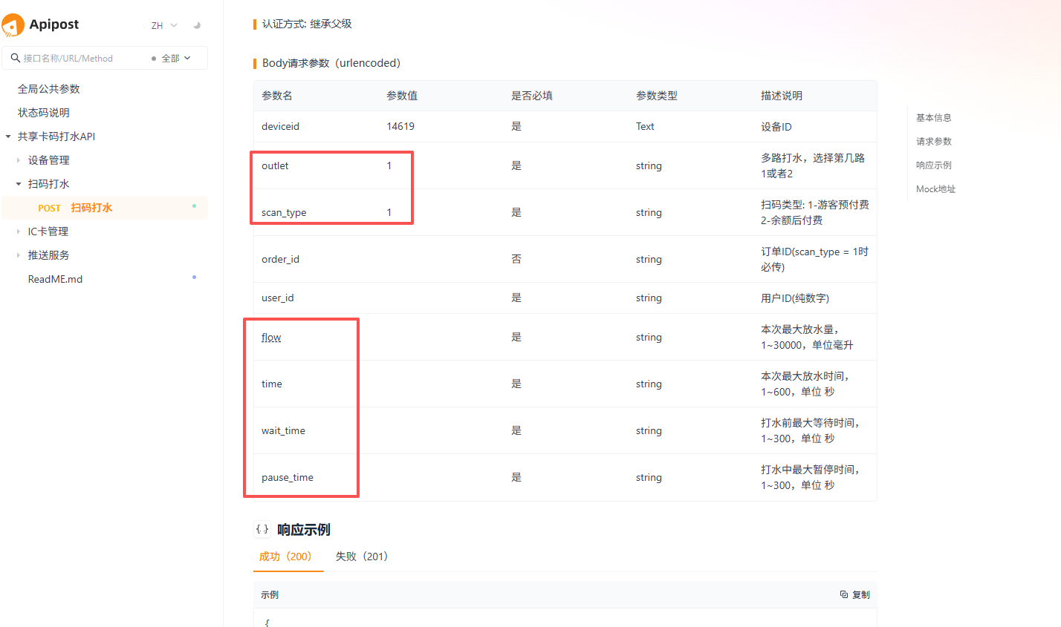Screen dimensions: 1061x627
Task: Toggle dark mode moon icon
Action: (197, 25)
